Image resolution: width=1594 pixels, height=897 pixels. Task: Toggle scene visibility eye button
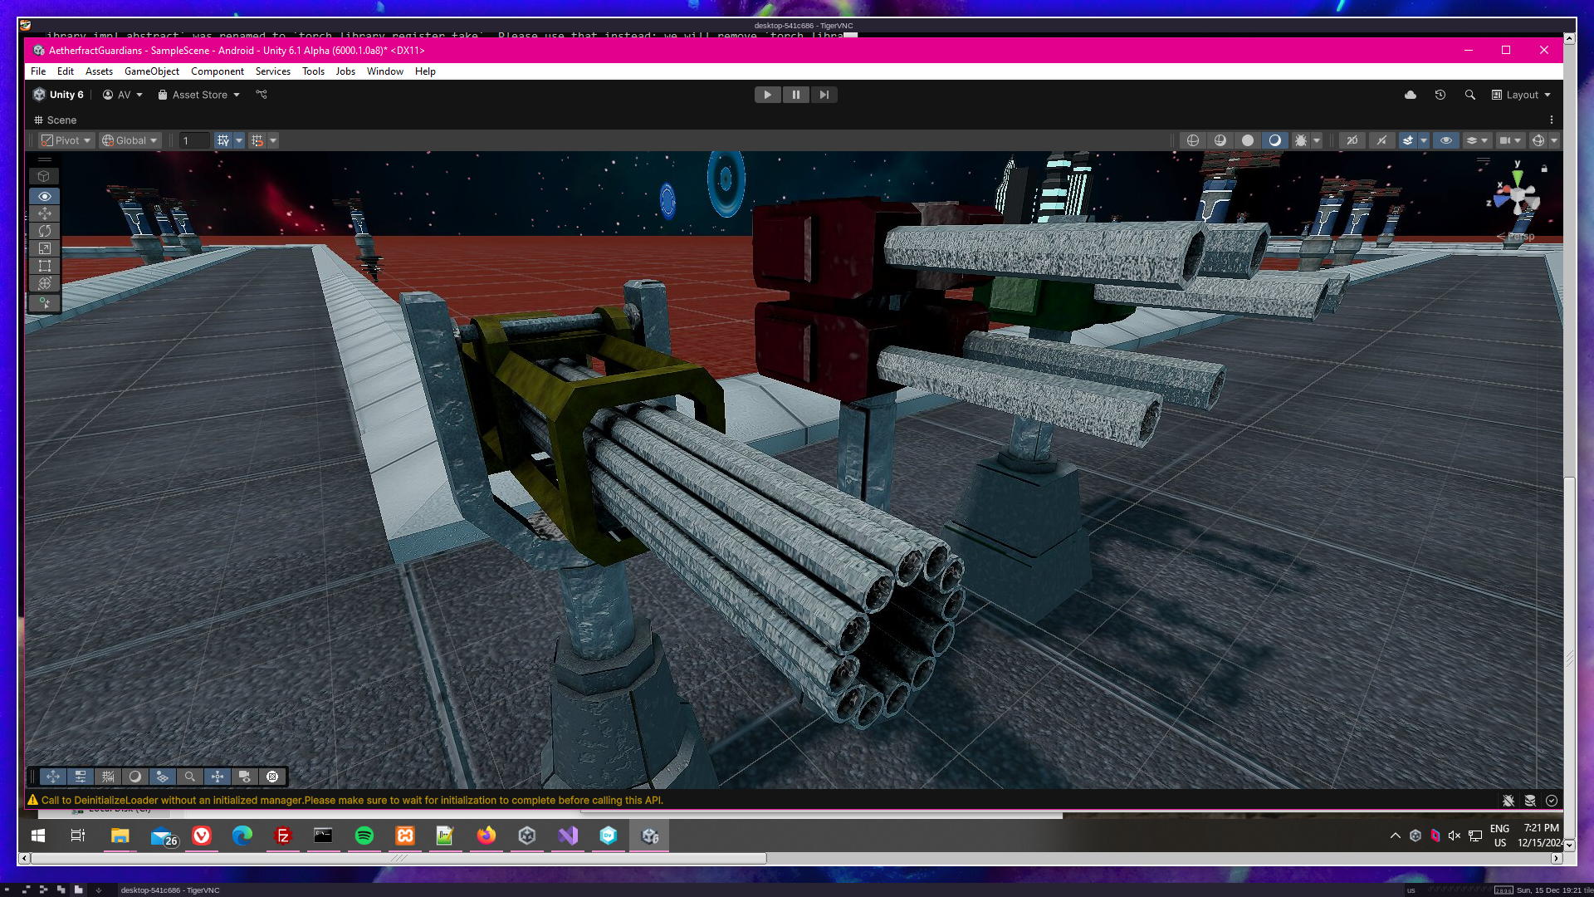point(1446,140)
